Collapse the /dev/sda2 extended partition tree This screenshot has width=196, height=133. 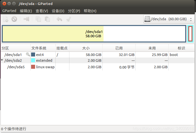2,60
